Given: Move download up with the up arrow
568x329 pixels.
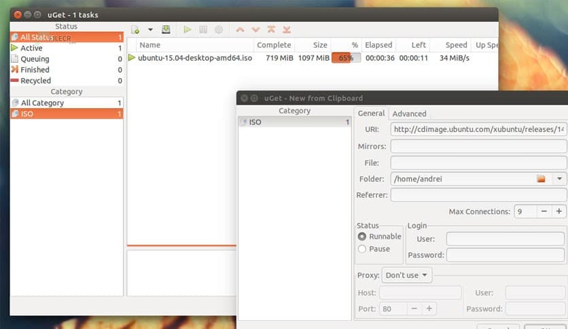Looking at the screenshot, I should click(240, 30).
